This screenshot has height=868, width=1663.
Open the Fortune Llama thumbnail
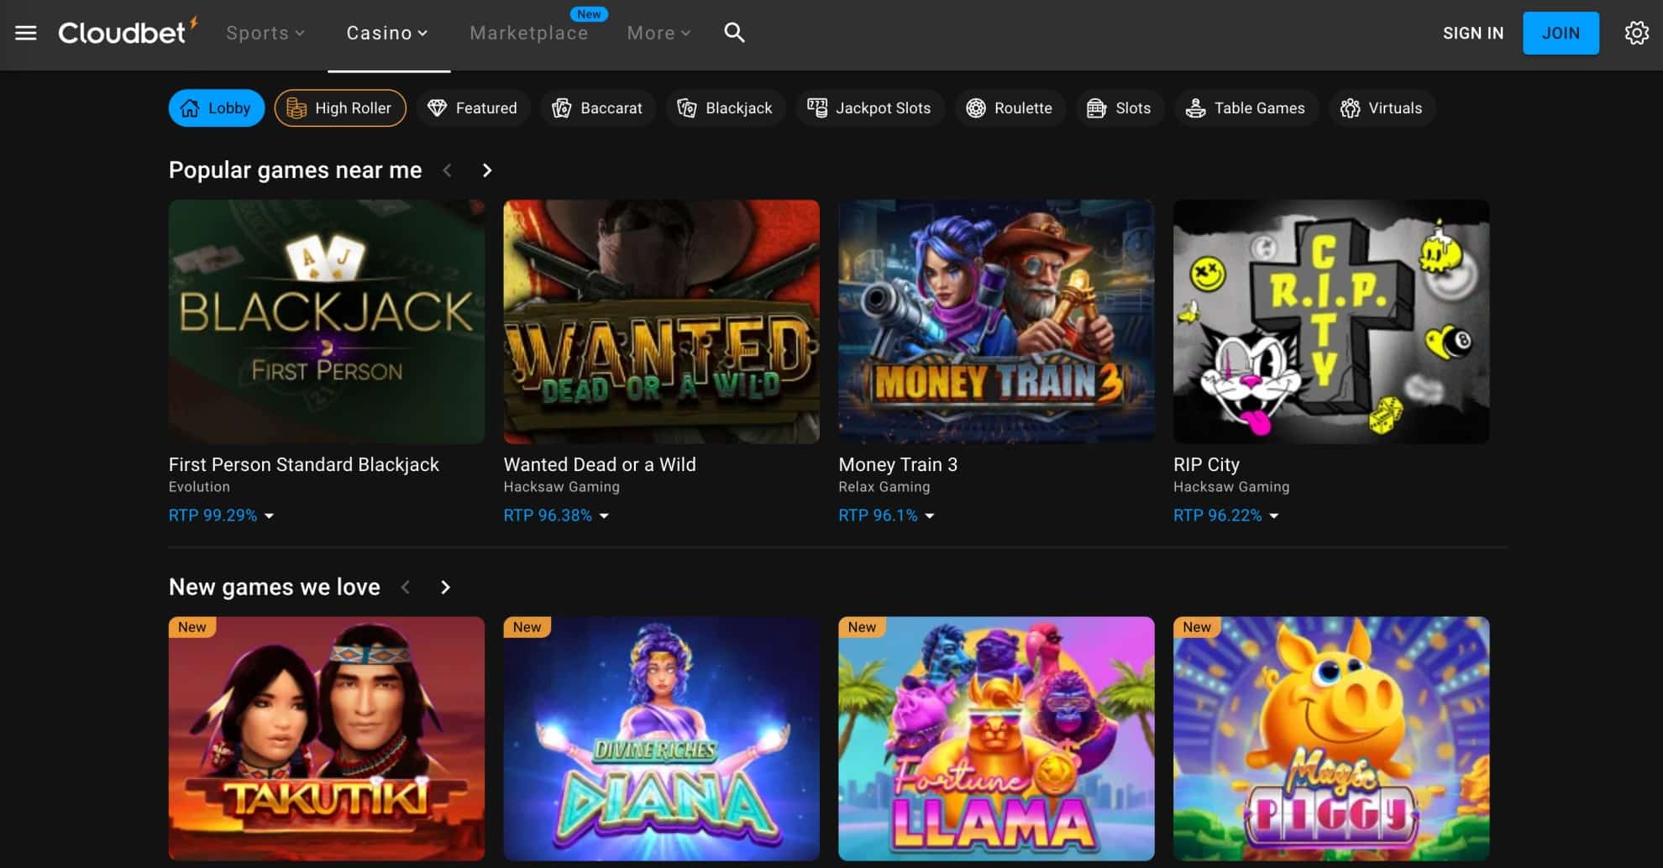996,739
